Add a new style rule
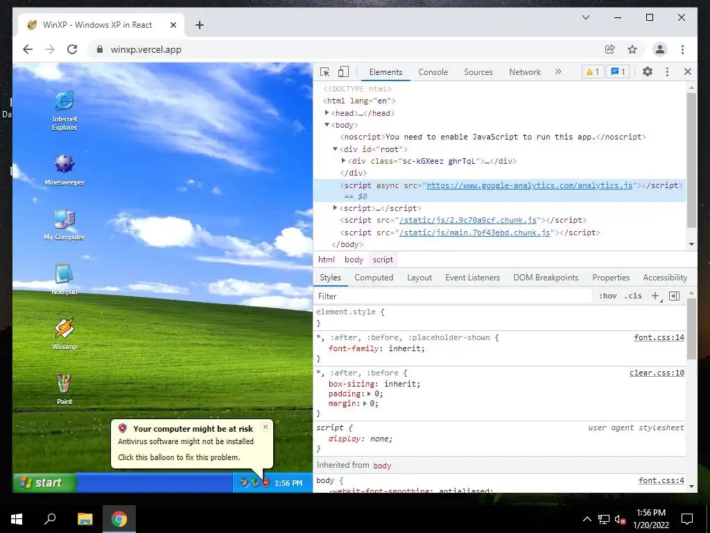Image resolution: width=710 pixels, height=533 pixels. tap(655, 296)
